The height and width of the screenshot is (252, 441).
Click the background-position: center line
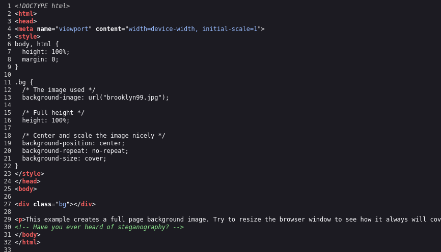pos(73,143)
